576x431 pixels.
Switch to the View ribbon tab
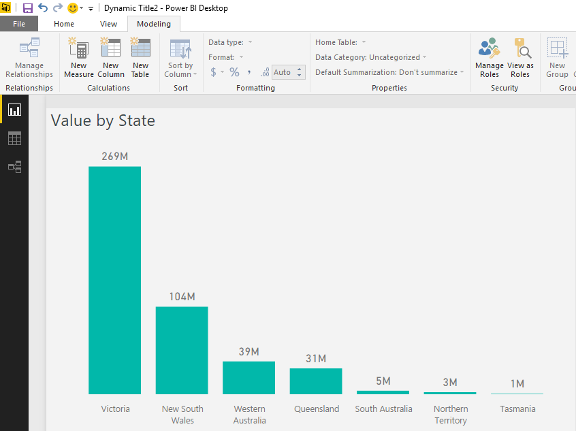coord(108,24)
